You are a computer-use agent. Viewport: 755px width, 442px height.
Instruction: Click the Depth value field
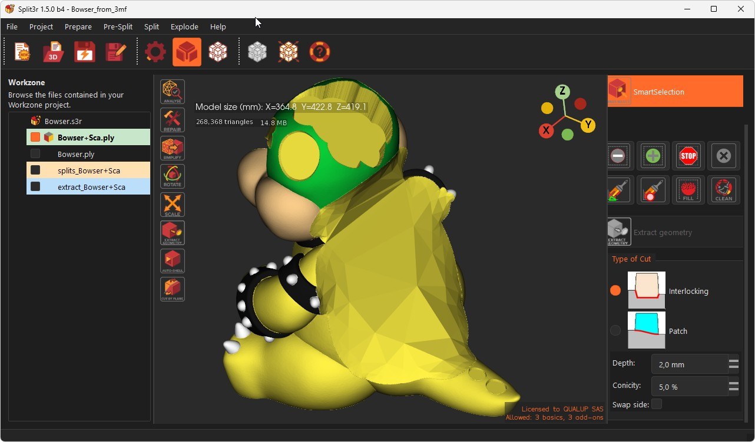(690, 364)
